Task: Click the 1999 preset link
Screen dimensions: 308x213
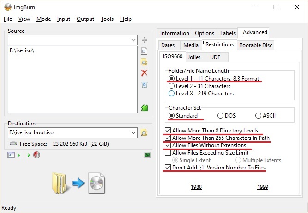Action: tap(263, 187)
